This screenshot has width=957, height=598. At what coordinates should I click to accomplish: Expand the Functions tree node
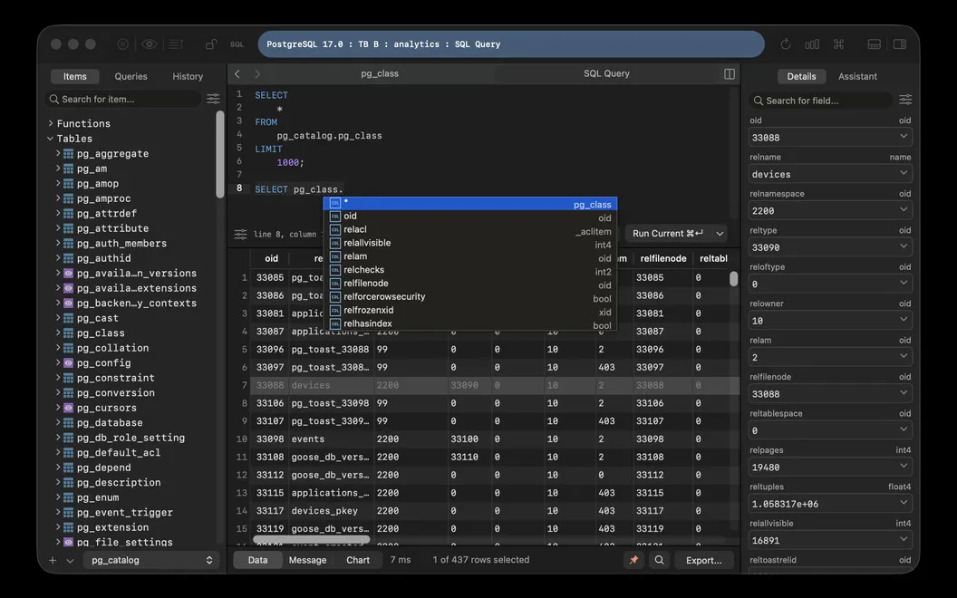[51, 123]
